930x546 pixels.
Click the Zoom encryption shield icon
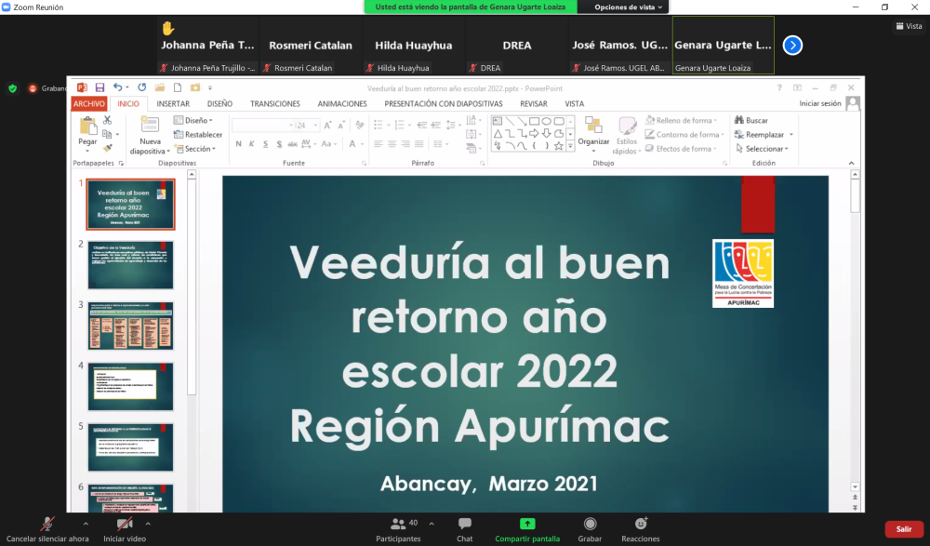(x=12, y=88)
